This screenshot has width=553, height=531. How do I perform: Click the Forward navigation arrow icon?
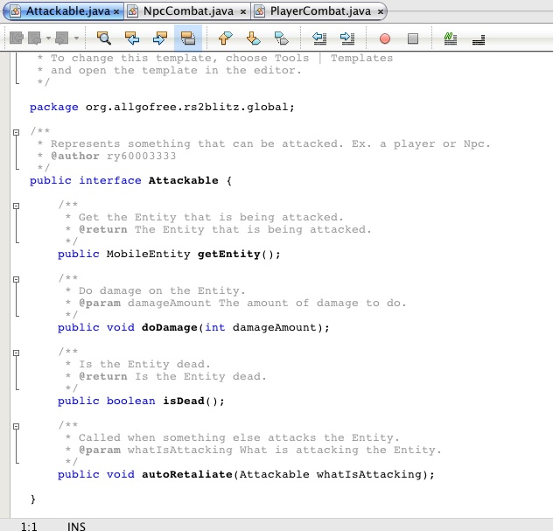pos(62,38)
